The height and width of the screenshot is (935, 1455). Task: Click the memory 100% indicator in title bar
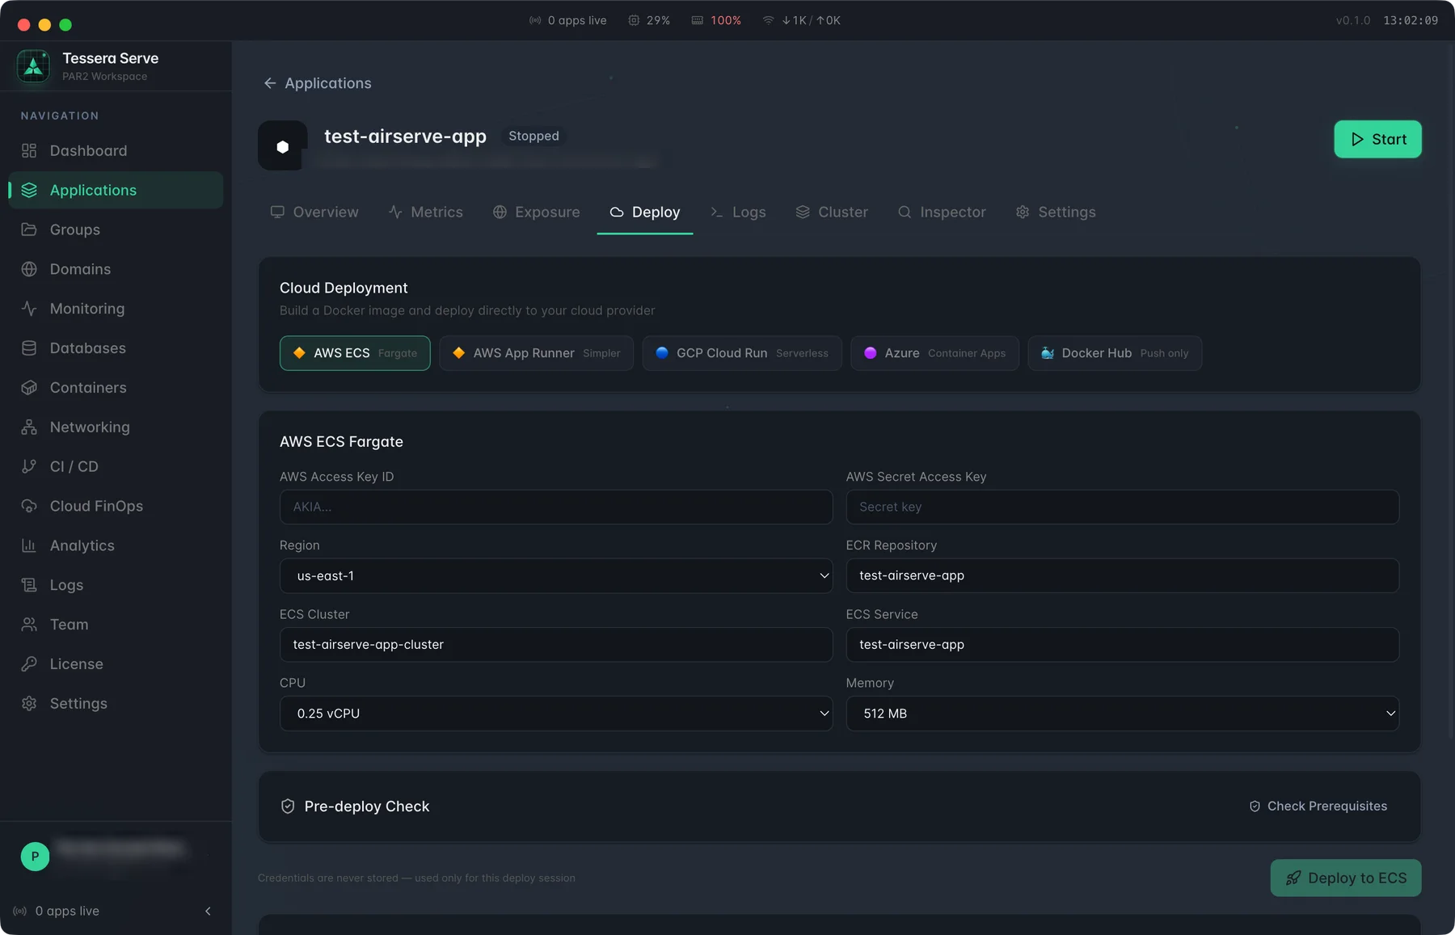tap(716, 20)
